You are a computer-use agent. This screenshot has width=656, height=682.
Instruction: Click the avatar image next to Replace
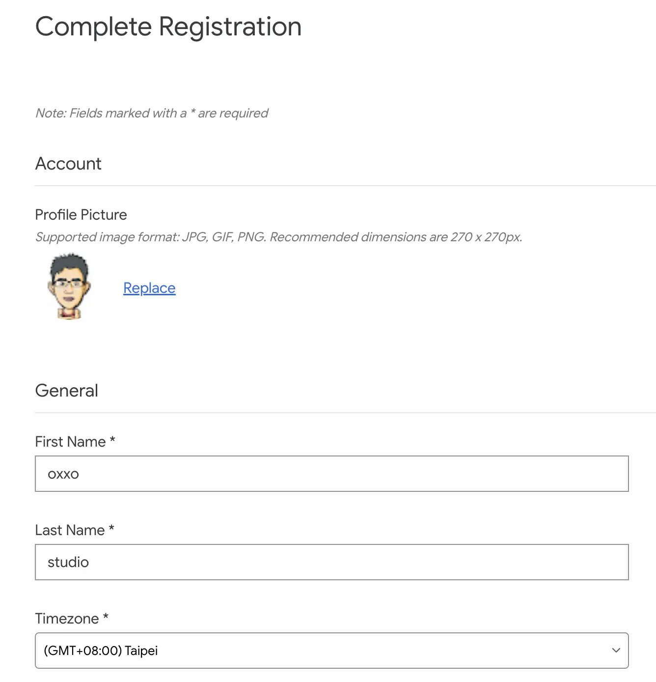point(69,287)
